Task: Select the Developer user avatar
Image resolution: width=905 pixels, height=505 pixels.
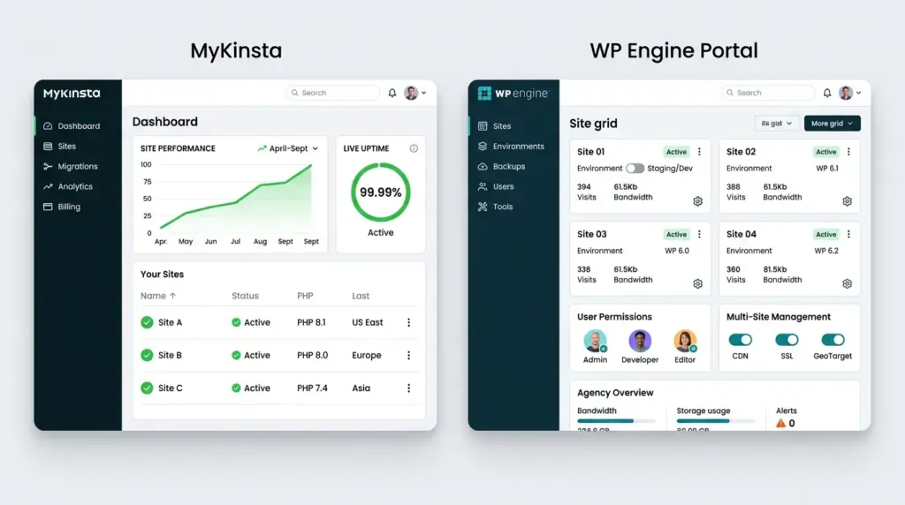Action: point(640,341)
